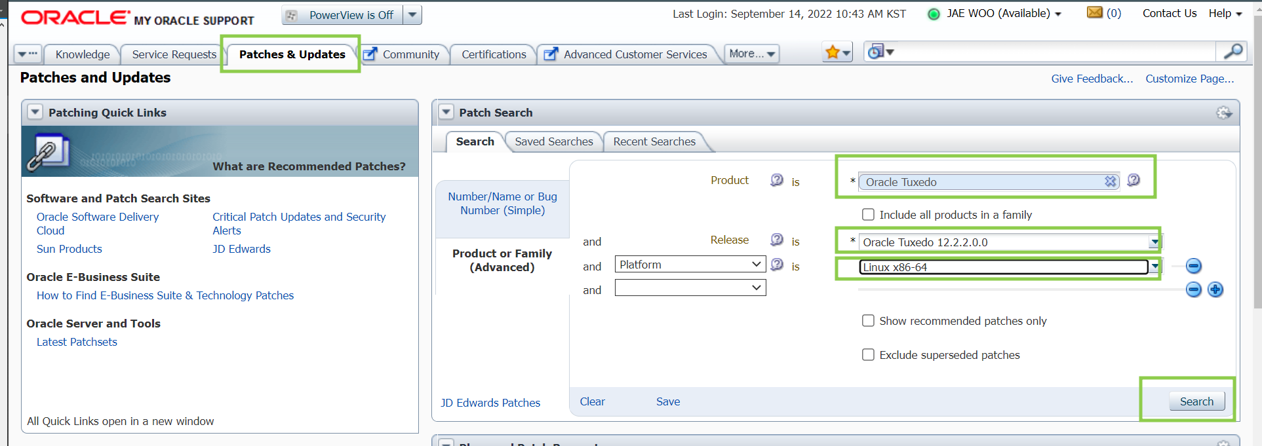
Task: Click the Community external link icon
Action: (x=370, y=54)
